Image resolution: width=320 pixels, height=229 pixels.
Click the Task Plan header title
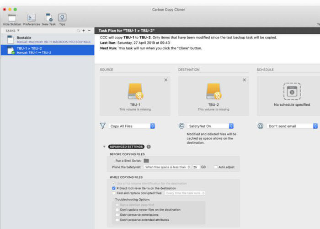tap(127, 31)
